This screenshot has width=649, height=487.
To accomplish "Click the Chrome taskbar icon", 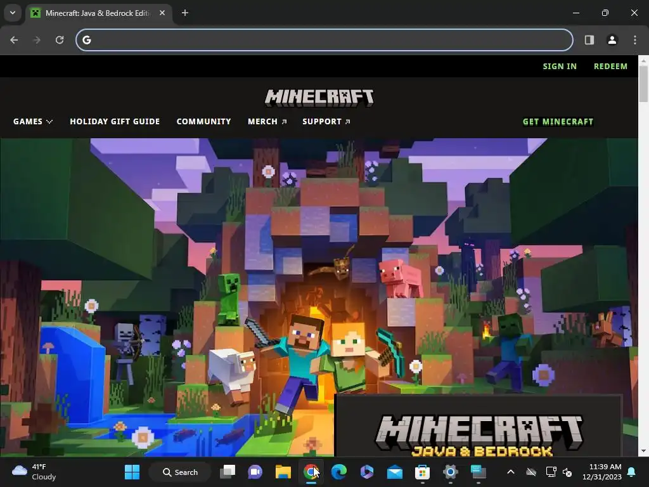I will point(311,472).
